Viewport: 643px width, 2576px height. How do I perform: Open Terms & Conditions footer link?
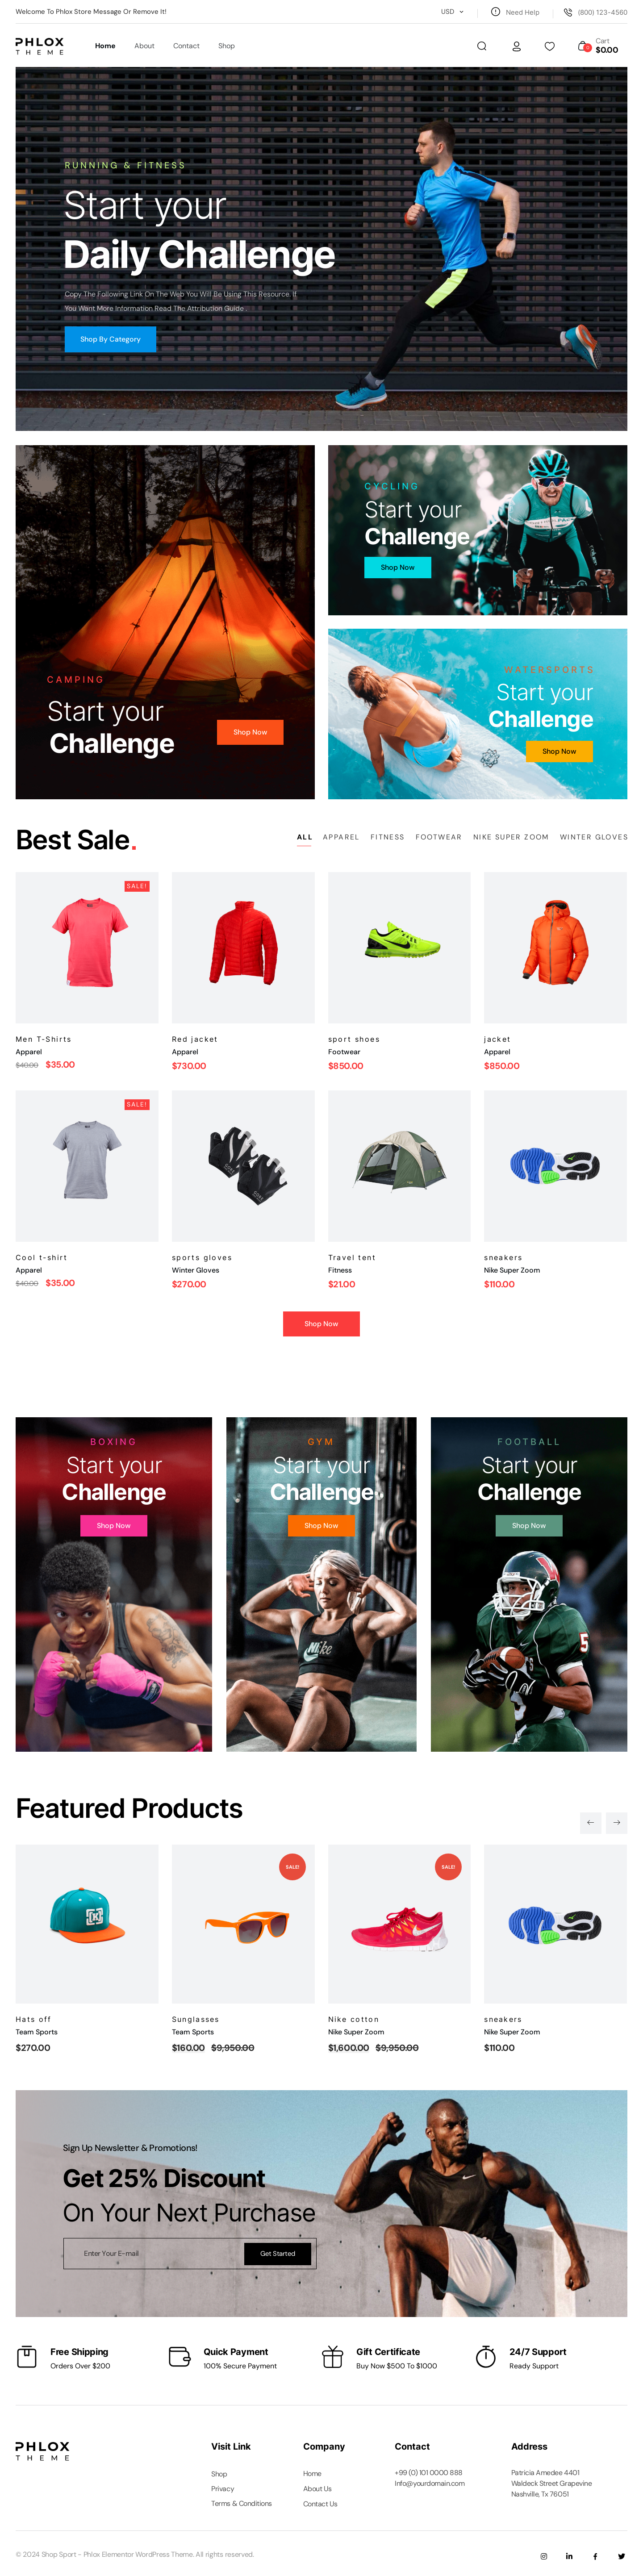coord(241,2504)
